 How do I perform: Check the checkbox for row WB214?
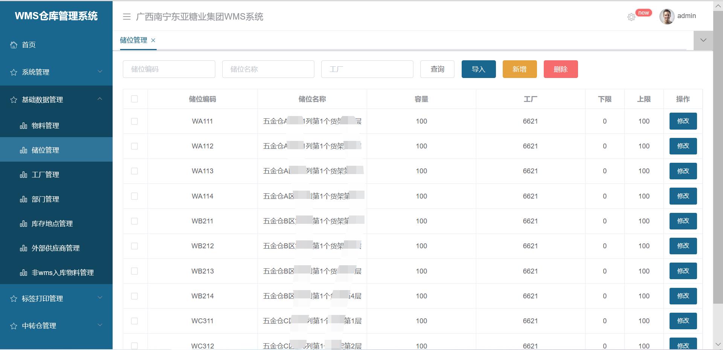click(x=135, y=296)
